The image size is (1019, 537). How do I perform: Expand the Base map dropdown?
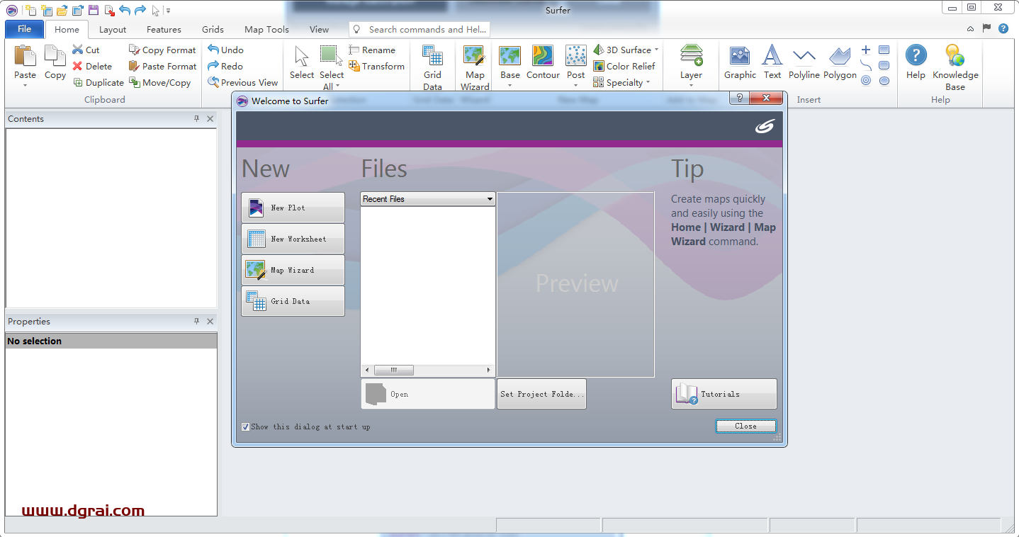tap(509, 86)
